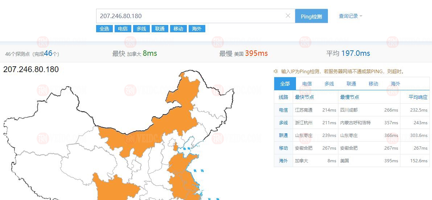The image size is (432, 200).
Task: Click the 美国 cell in 海外 row
Action: (x=344, y=161)
